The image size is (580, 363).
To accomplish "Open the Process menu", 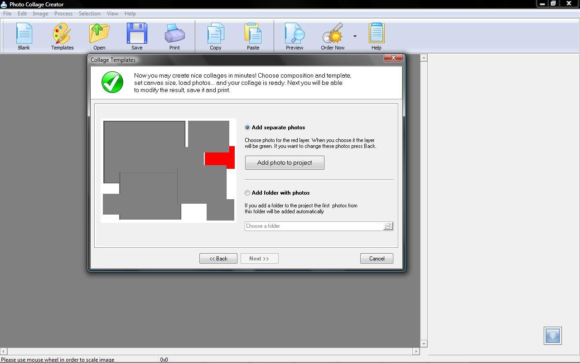I will [63, 14].
